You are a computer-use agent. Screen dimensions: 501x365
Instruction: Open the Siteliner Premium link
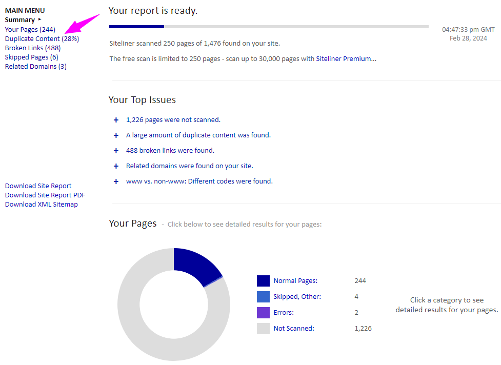click(346, 59)
